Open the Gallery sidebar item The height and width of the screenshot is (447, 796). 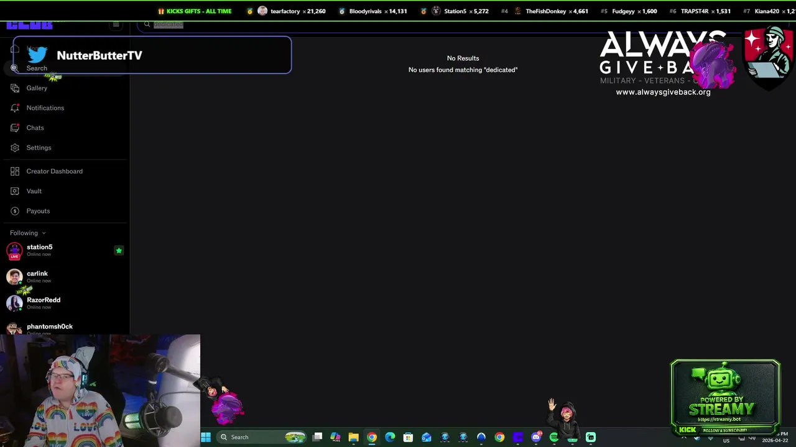[x=65, y=88]
